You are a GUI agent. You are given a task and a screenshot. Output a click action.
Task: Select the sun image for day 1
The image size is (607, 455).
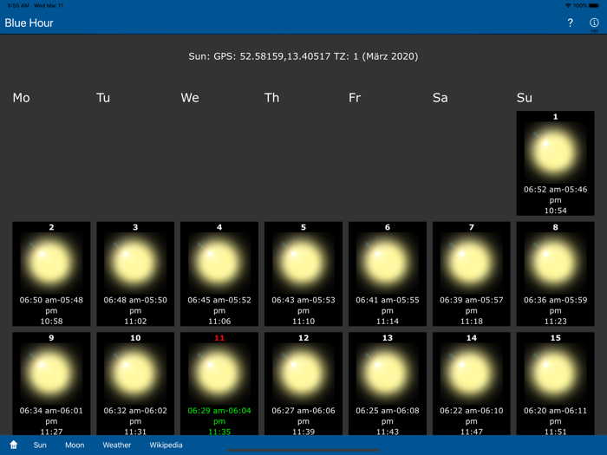point(555,153)
